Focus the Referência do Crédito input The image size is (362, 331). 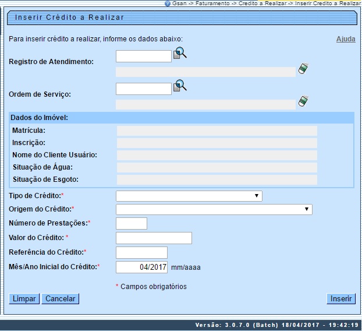pyautogui.click(x=141, y=253)
